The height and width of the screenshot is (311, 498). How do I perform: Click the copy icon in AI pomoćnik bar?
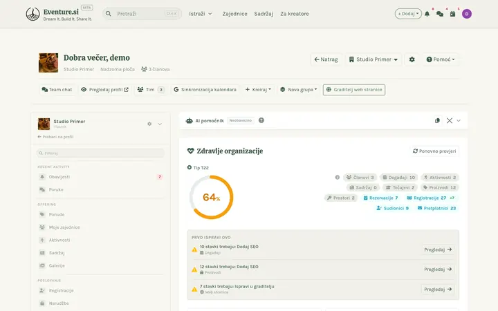(437, 120)
